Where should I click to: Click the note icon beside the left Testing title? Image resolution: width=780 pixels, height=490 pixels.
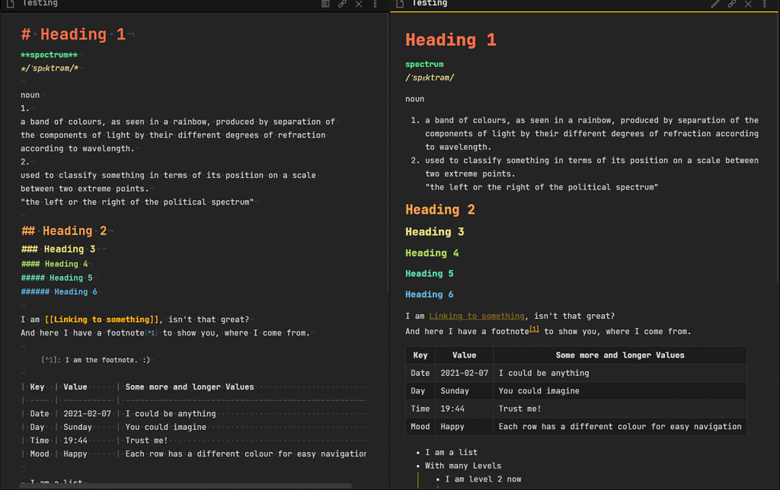tap(9, 4)
